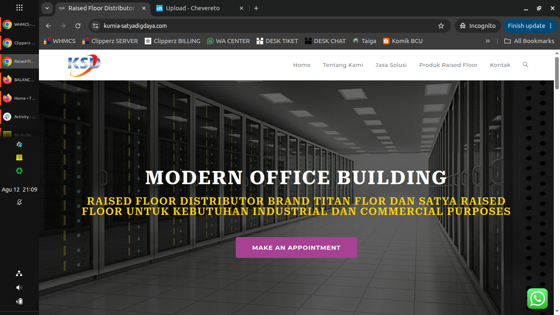Open Tentang Kami menu item
The height and width of the screenshot is (315, 560).
(343, 65)
